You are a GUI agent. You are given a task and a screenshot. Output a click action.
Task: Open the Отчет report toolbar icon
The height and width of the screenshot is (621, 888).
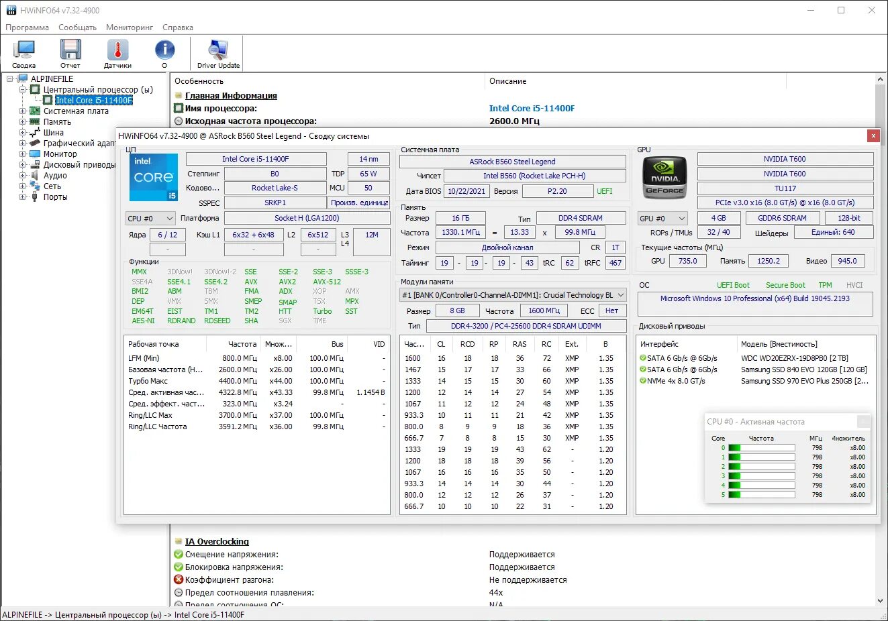click(x=70, y=54)
